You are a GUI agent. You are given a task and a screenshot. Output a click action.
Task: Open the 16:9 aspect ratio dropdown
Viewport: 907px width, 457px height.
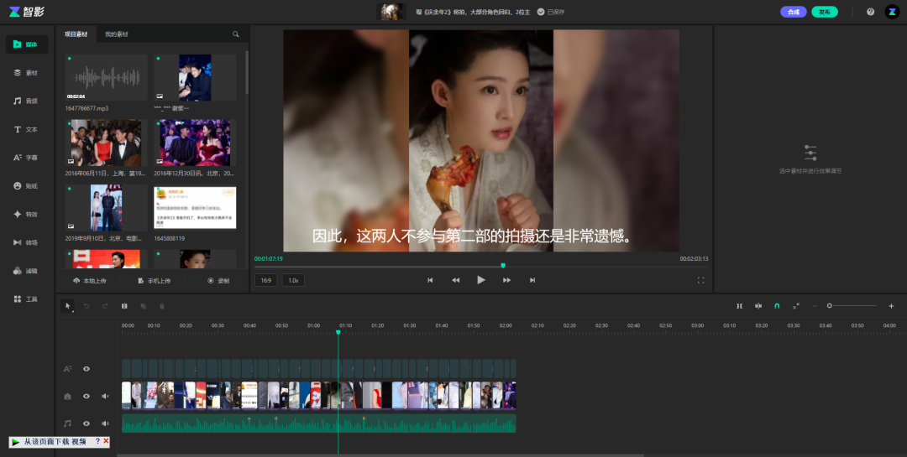pos(265,280)
